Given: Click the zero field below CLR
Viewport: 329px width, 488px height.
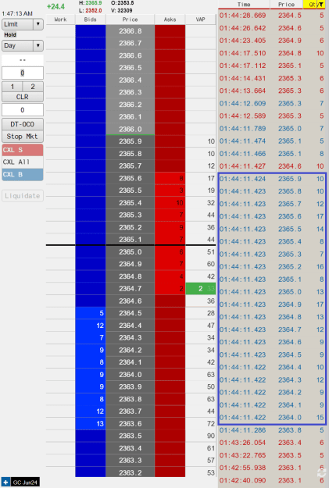Looking at the screenshot, I should (x=23, y=110).
